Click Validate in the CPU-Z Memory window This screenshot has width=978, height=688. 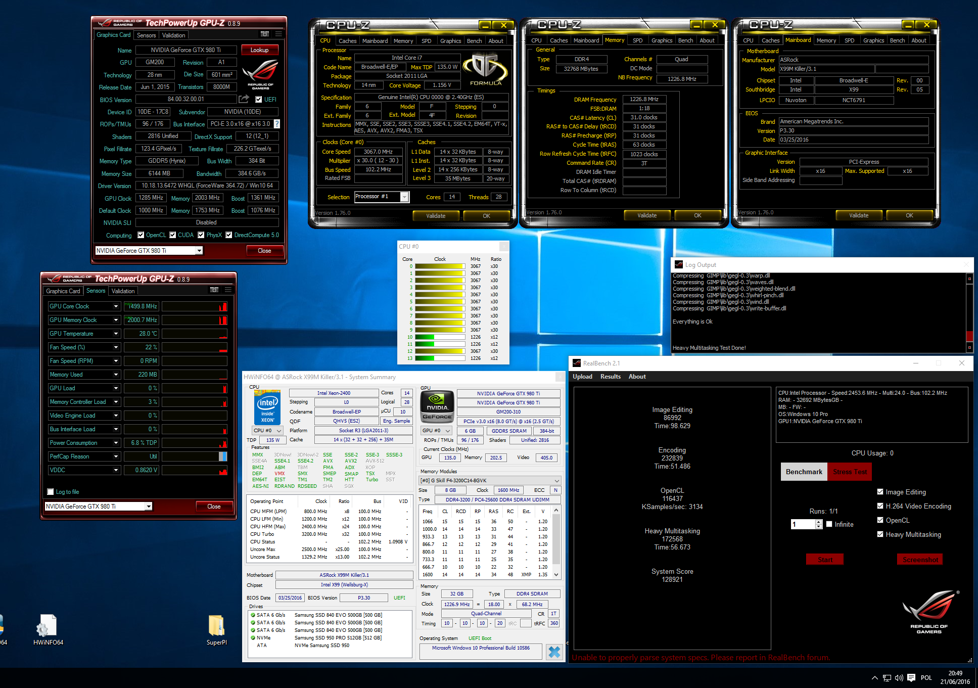[647, 215]
